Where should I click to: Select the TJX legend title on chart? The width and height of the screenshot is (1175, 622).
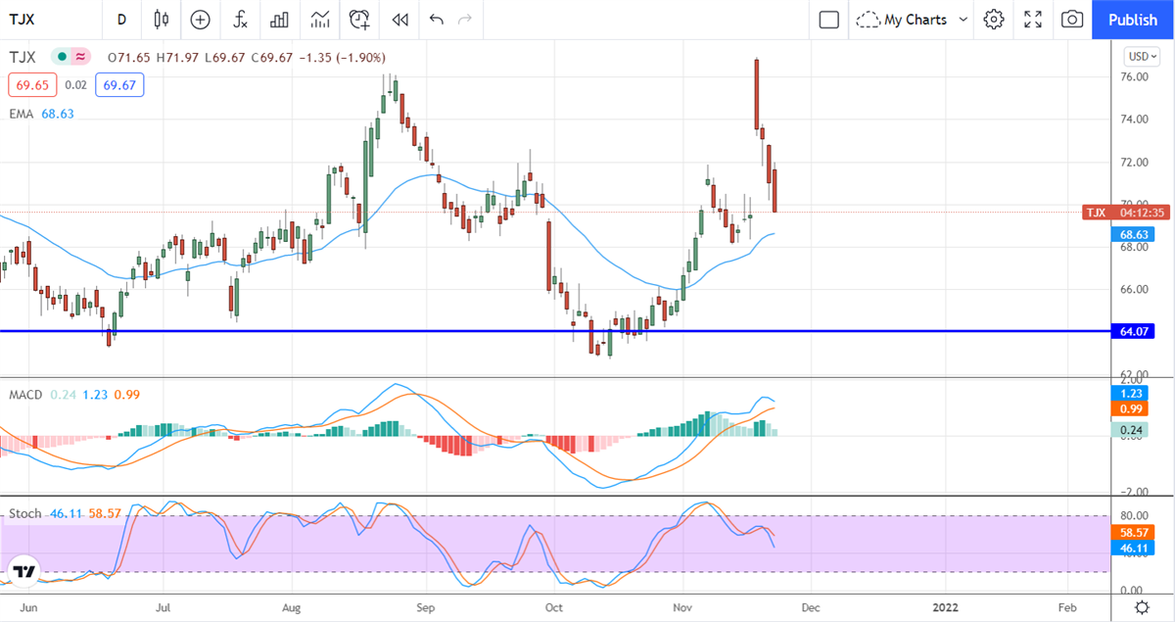[x=23, y=57]
